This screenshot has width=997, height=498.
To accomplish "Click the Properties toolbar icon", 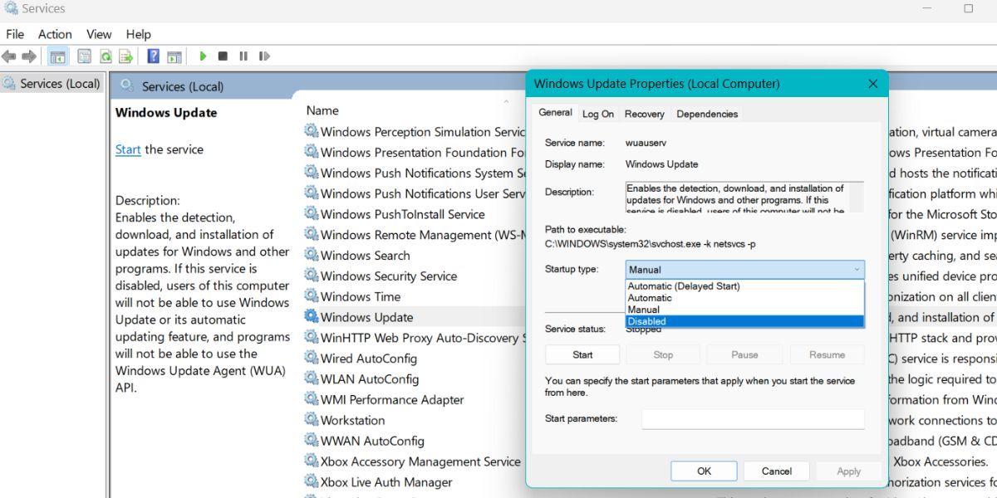I will point(83,56).
